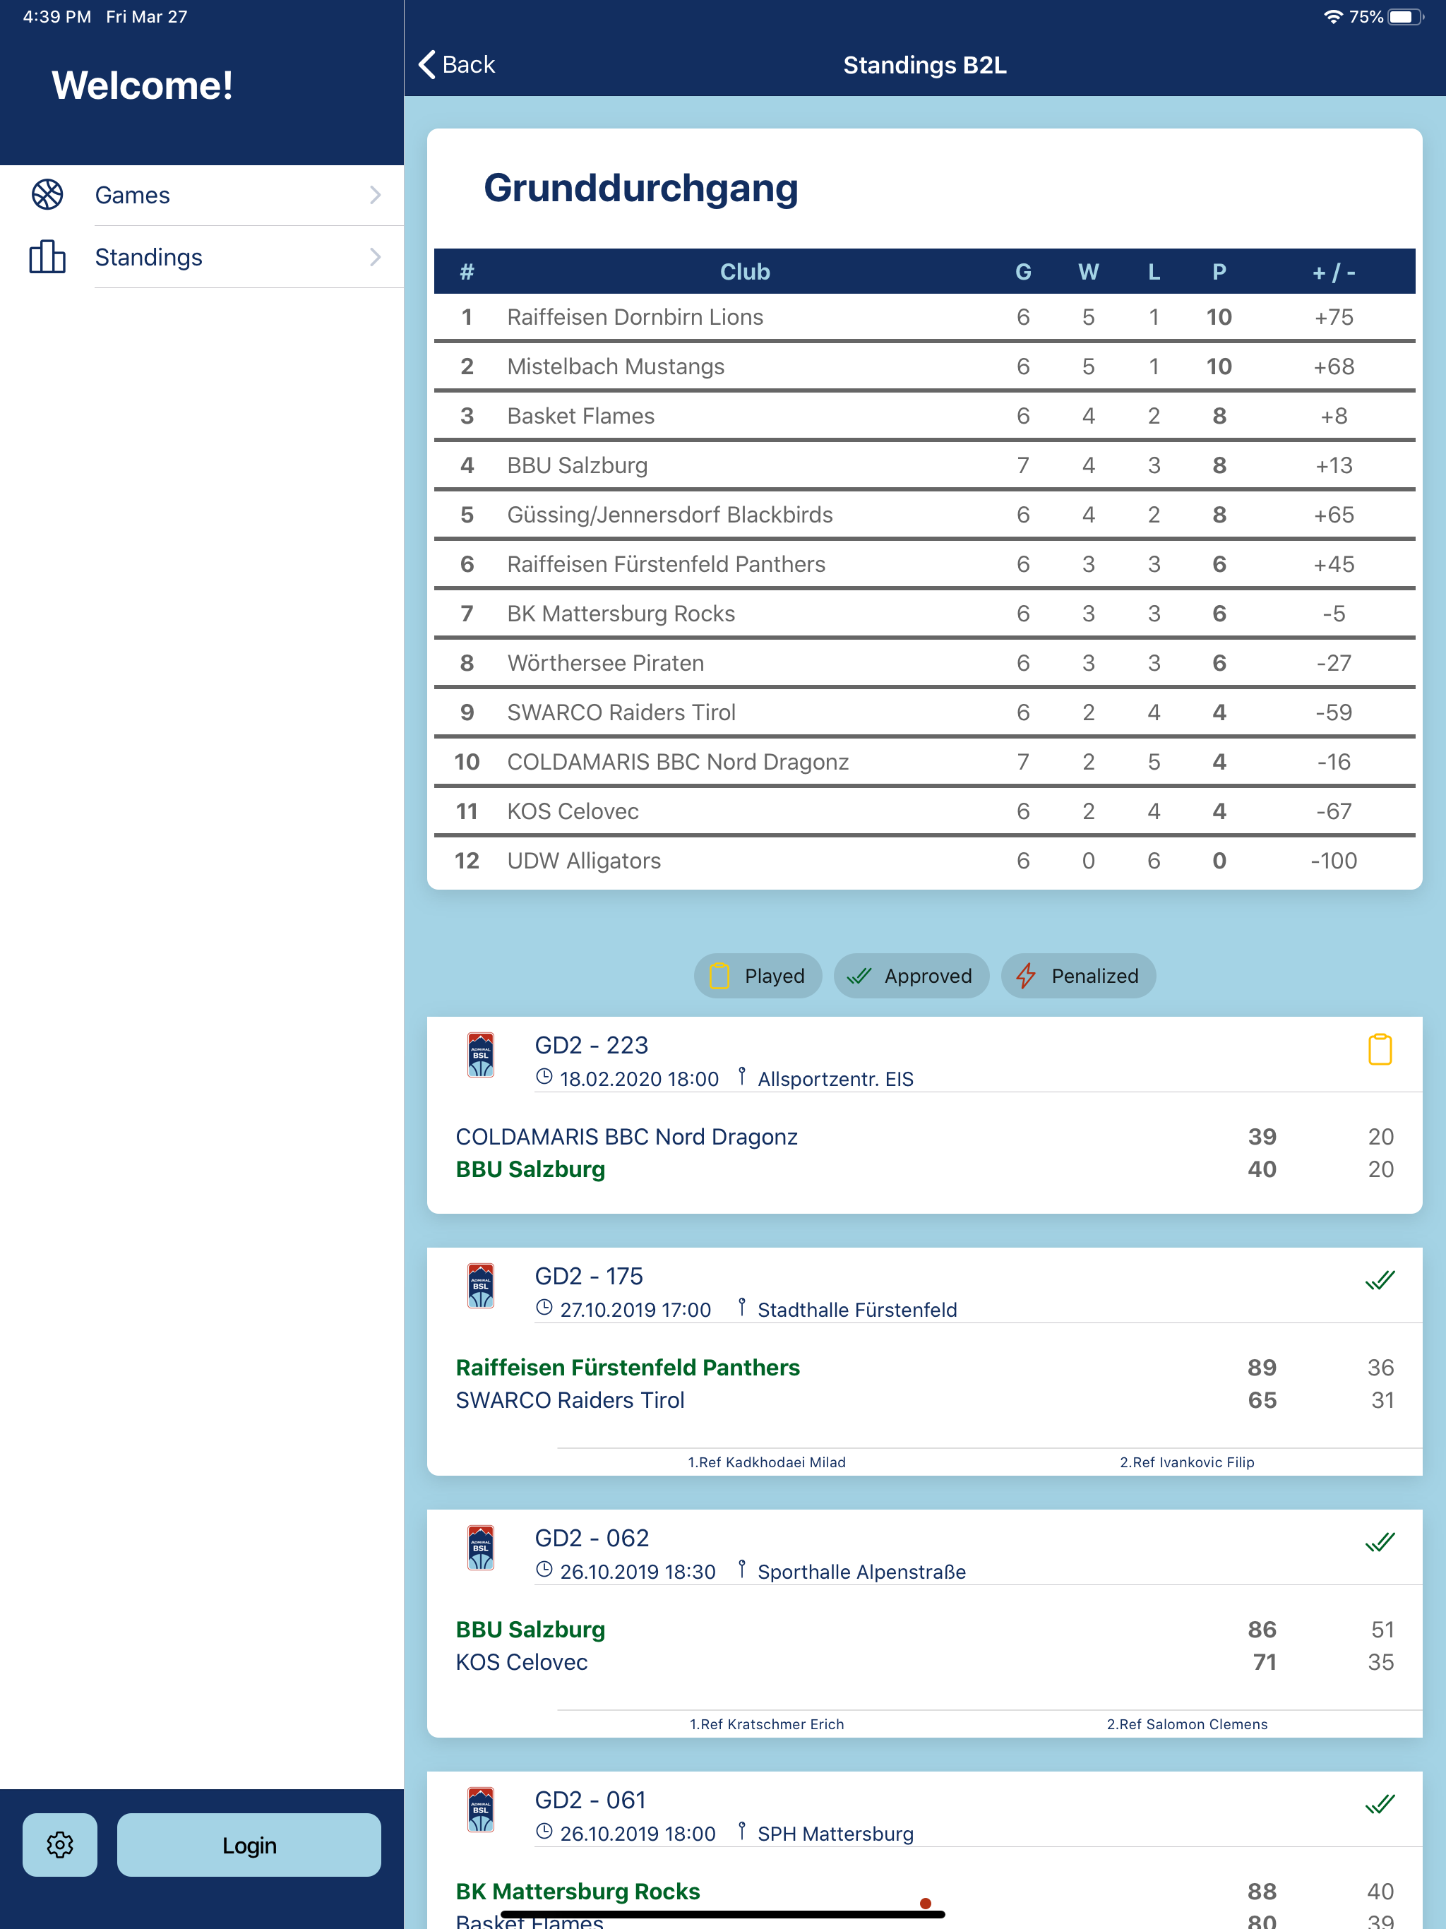
Task: Expand the Standings menu chevron
Action: click(375, 256)
